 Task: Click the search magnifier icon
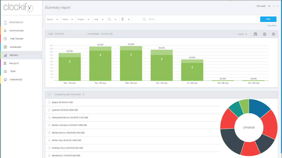pos(144,19)
